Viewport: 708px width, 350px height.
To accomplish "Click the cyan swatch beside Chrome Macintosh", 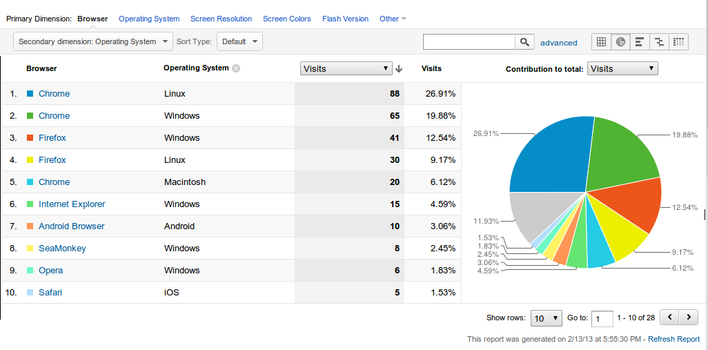I will point(30,182).
